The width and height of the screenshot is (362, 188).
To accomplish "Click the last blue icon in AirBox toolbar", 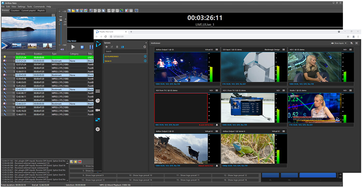I will pyautogui.click(x=137, y=11).
